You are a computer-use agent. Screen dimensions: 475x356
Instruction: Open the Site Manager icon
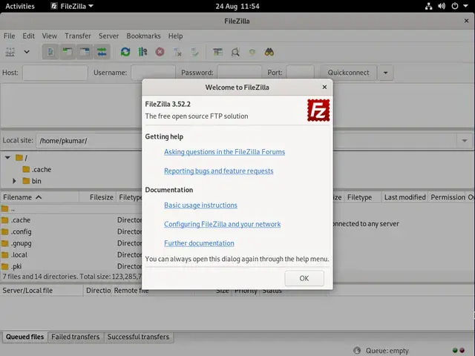(10, 52)
